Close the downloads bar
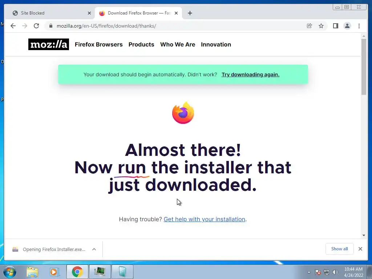 click(x=360, y=249)
